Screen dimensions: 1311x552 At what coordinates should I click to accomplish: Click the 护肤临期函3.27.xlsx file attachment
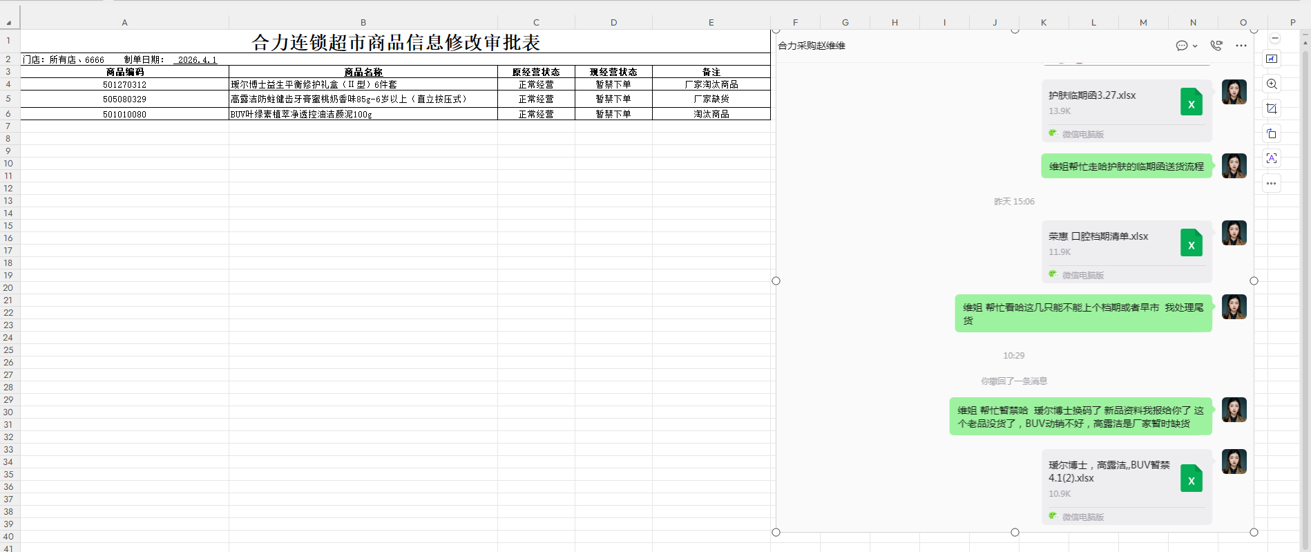coord(1126,102)
